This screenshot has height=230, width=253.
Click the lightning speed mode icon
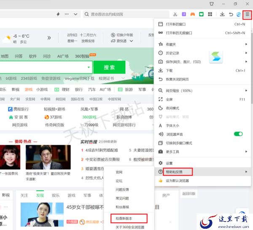click(x=58, y=14)
